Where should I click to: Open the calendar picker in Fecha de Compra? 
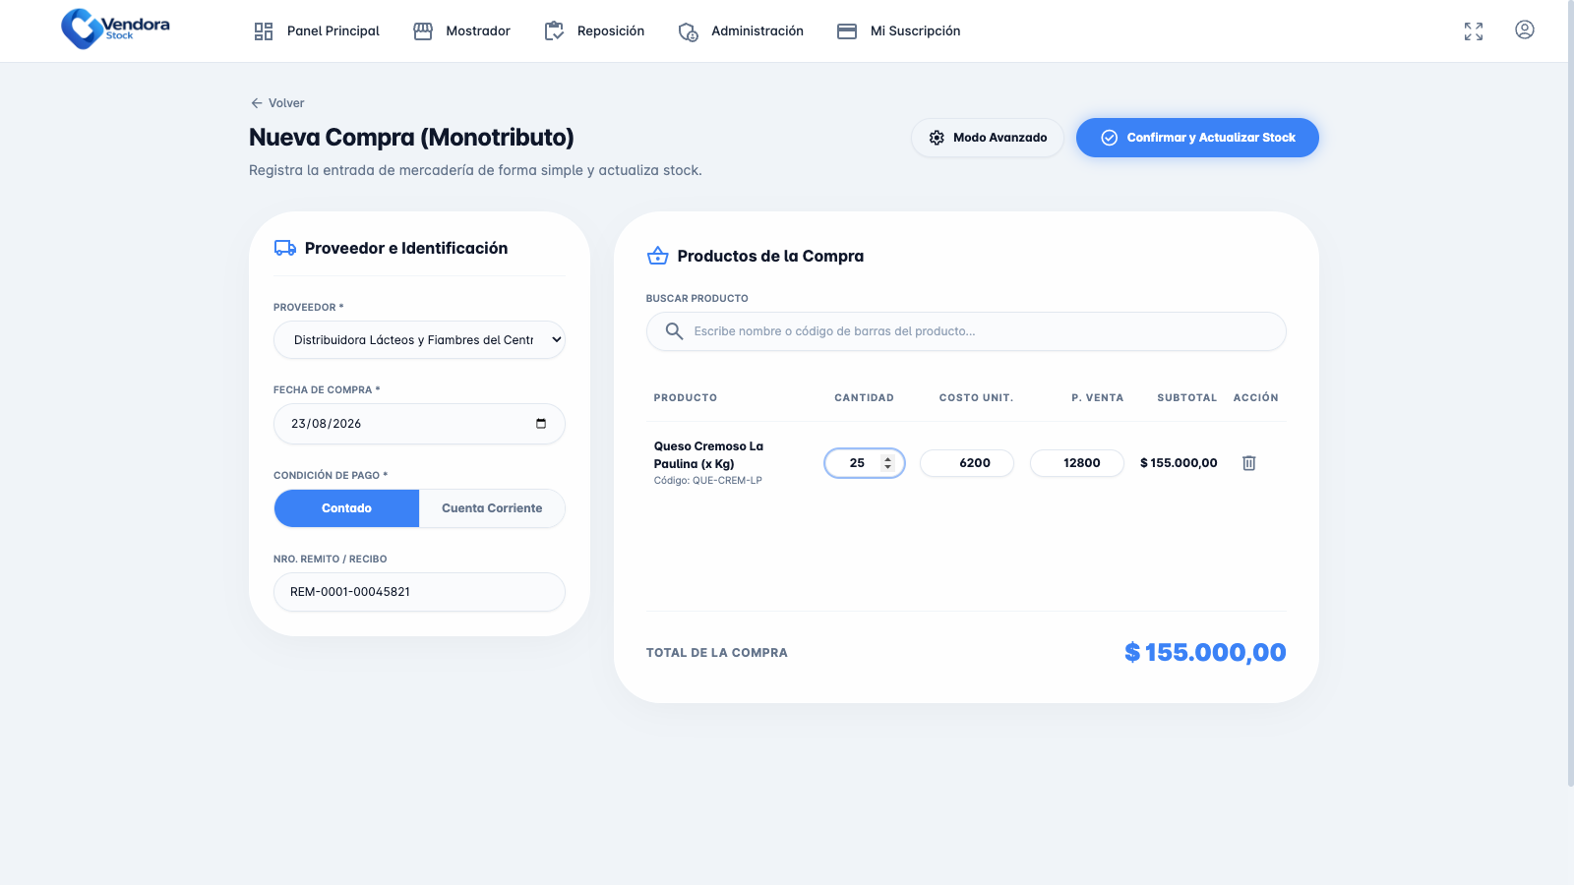click(541, 424)
